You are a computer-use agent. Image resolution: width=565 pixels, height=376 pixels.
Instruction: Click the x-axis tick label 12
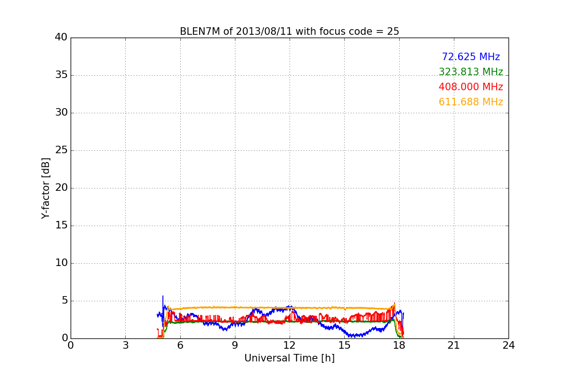[290, 345]
